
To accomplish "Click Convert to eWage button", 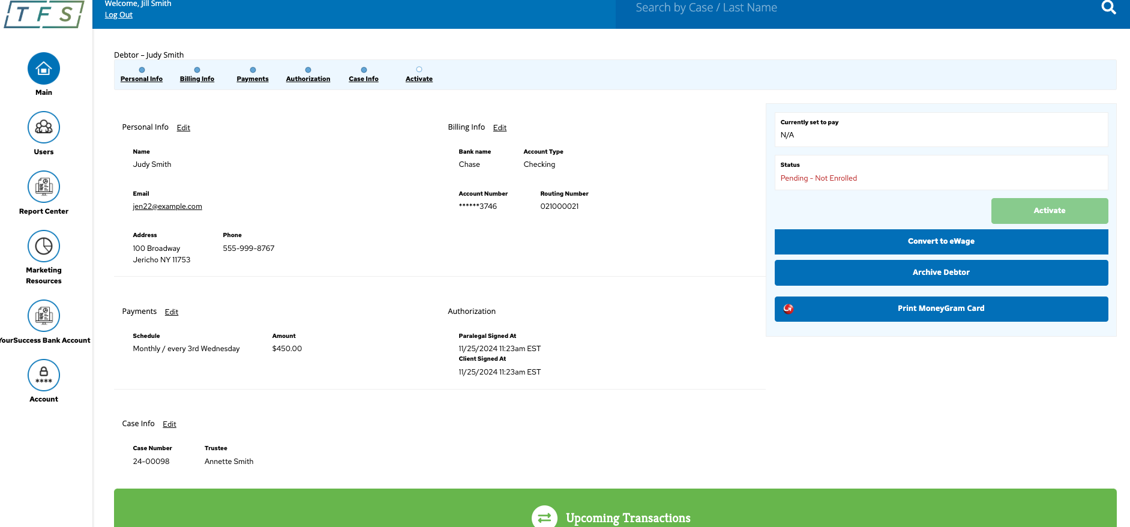I will [941, 241].
